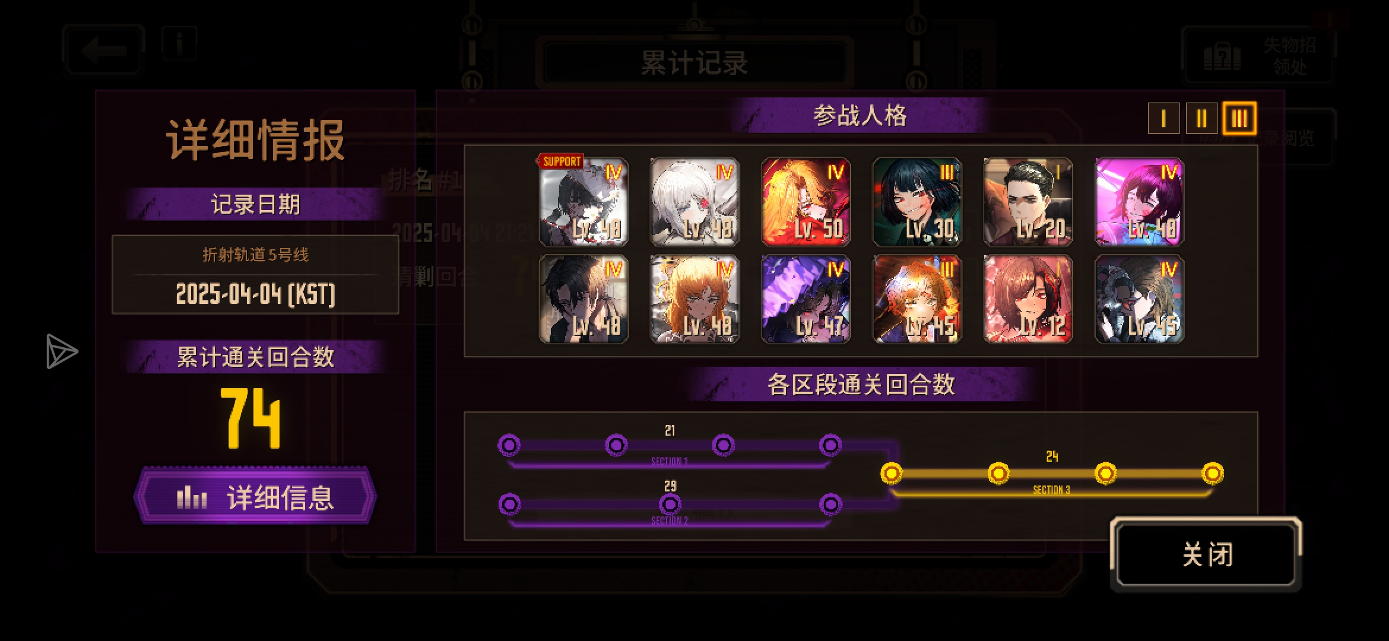Screen dimensions: 1389x641
Task: Switch to team tab II
Action: (x=1201, y=119)
